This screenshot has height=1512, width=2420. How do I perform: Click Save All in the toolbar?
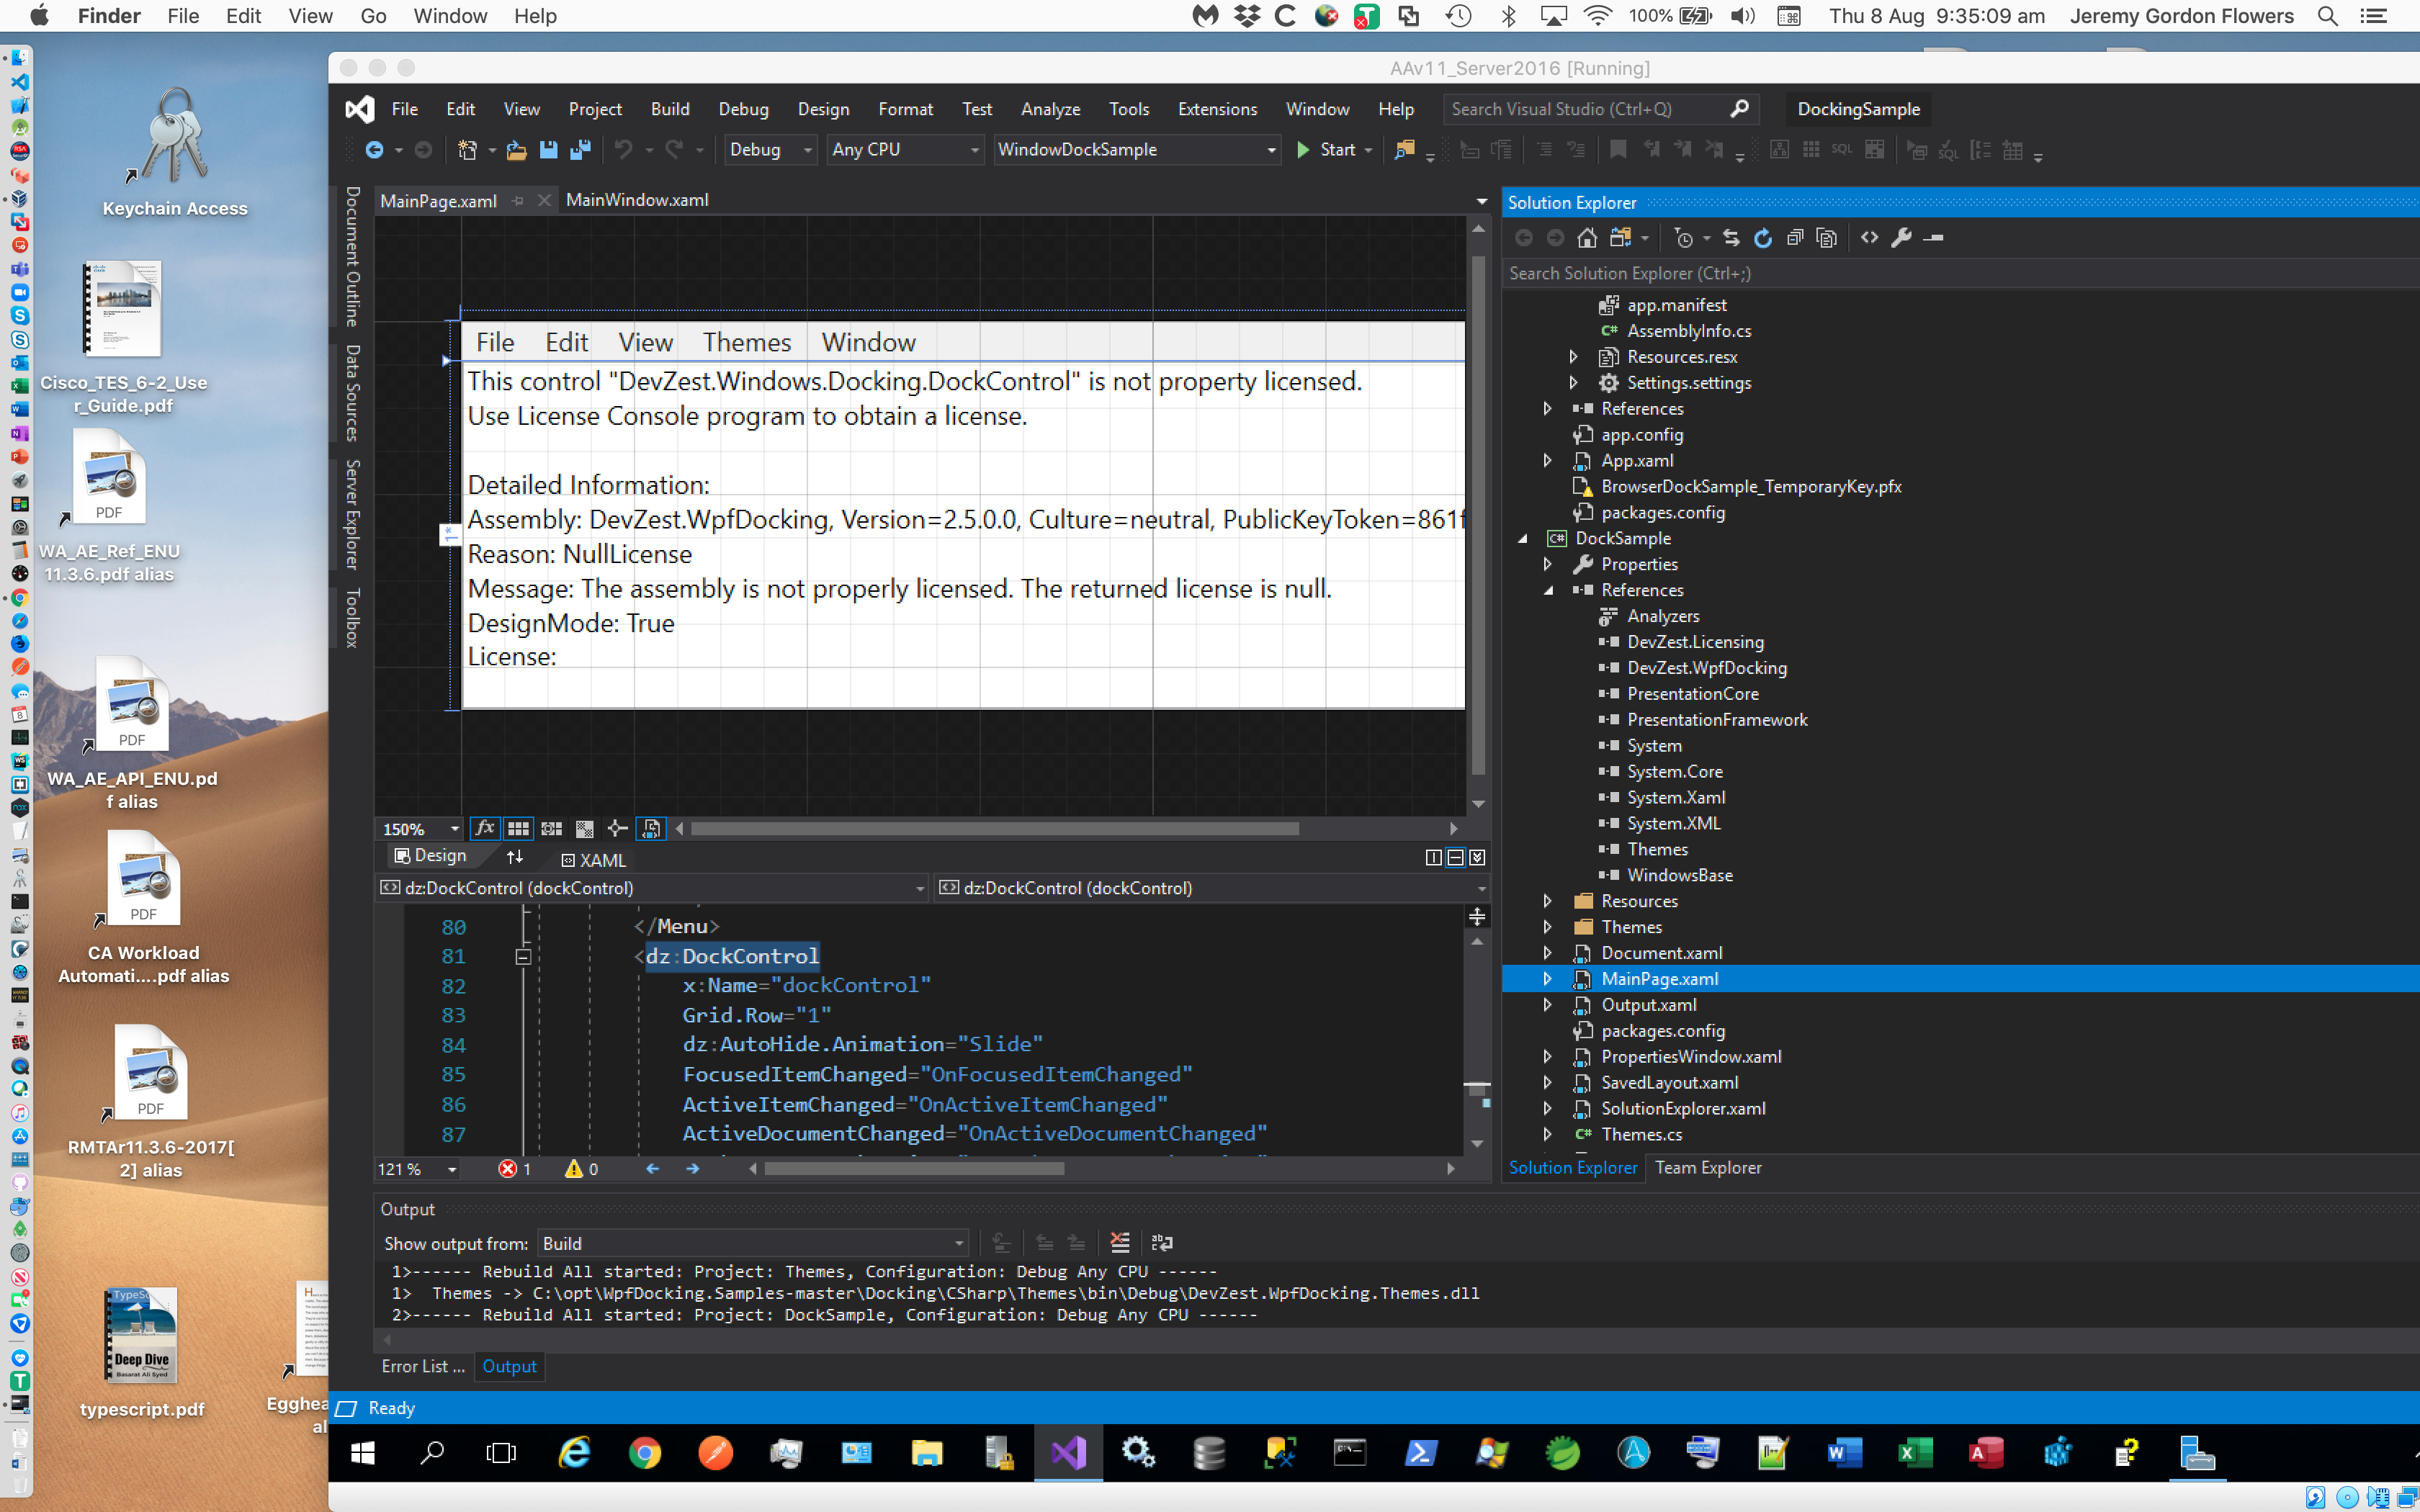[580, 150]
